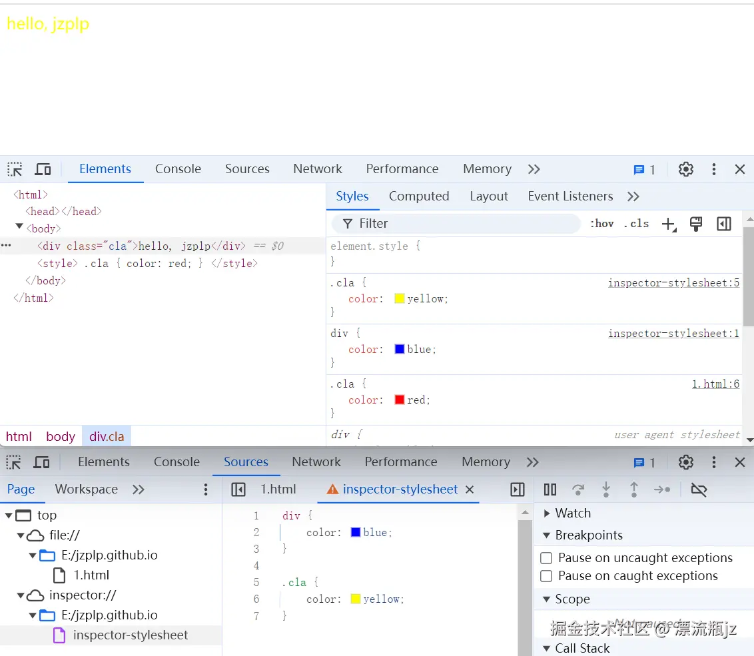Open Memory tab in lower DevTools
Image resolution: width=754 pixels, height=656 pixels.
(x=486, y=462)
